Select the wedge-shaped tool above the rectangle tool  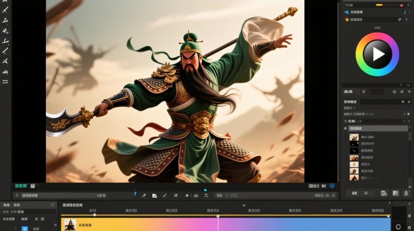pos(5,72)
